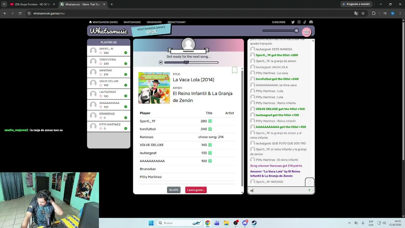Close the Grupo Frontera YouTube tab
Image resolution: width=405 pixels, height=228 pixels.
coord(54,4)
